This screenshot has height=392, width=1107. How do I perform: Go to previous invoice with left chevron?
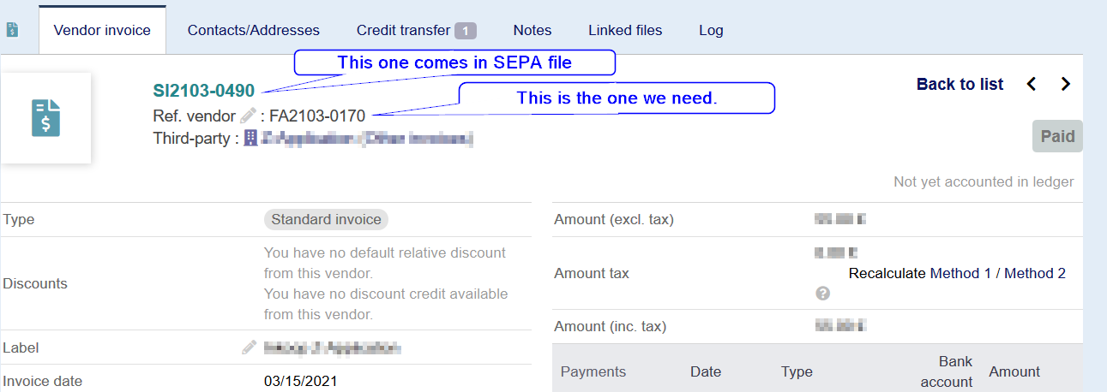1032,84
